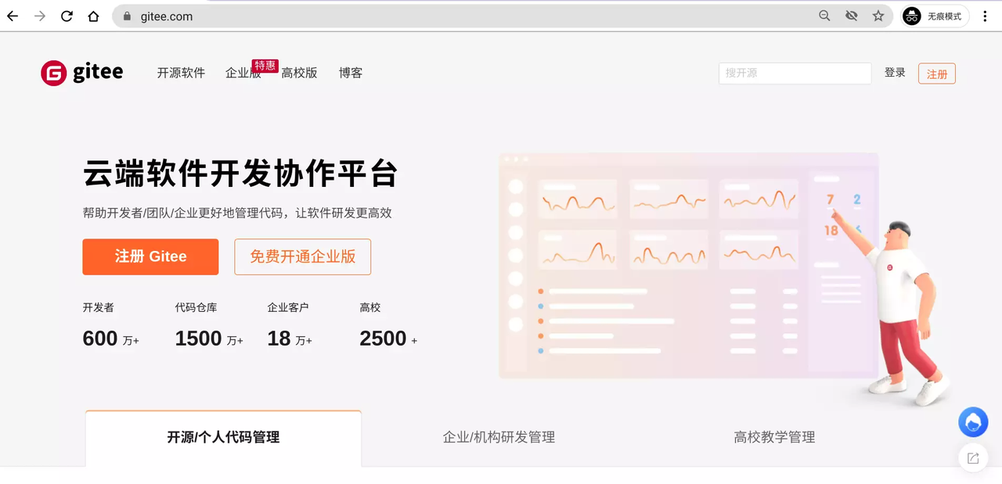Switch to the 高校教学管理 tab

tap(775, 438)
